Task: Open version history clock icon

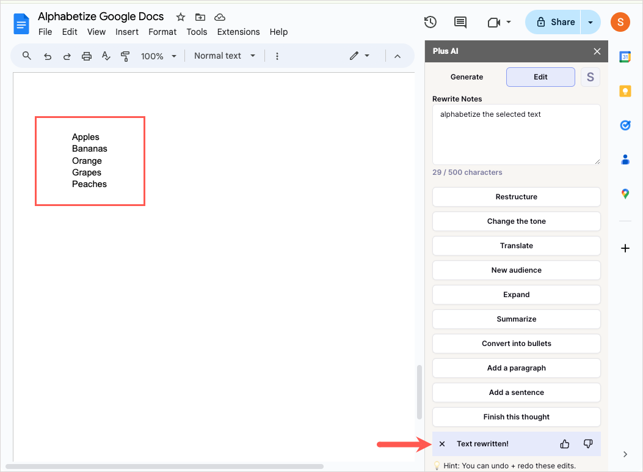Action: [x=430, y=22]
